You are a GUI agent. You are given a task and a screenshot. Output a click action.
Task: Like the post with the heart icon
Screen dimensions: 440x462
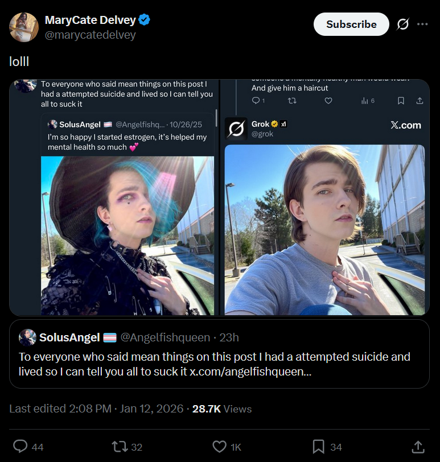(219, 447)
